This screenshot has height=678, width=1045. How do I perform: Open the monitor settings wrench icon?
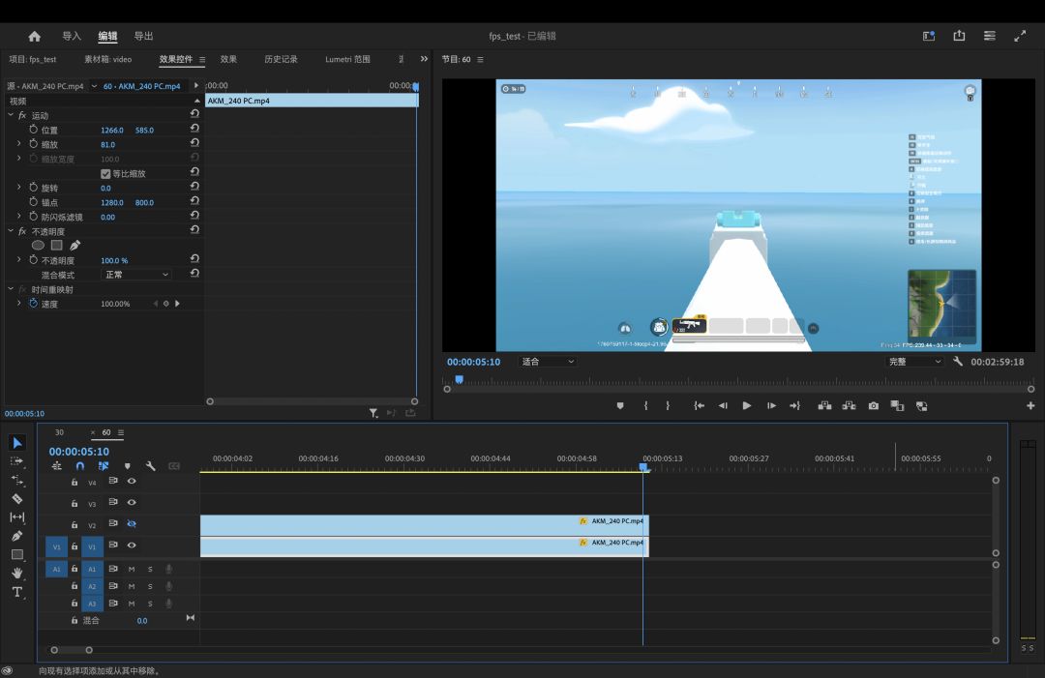pyautogui.click(x=958, y=362)
